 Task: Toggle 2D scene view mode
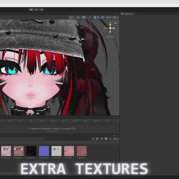click(78, 17)
